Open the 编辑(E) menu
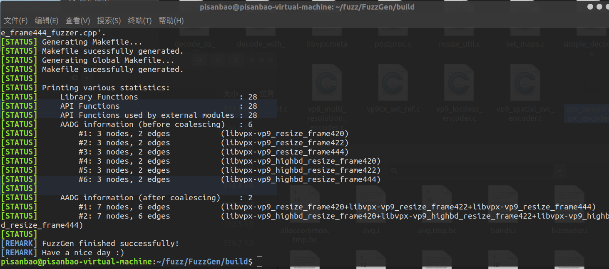This screenshot has width=609, height=269. [x=47, y=20]
